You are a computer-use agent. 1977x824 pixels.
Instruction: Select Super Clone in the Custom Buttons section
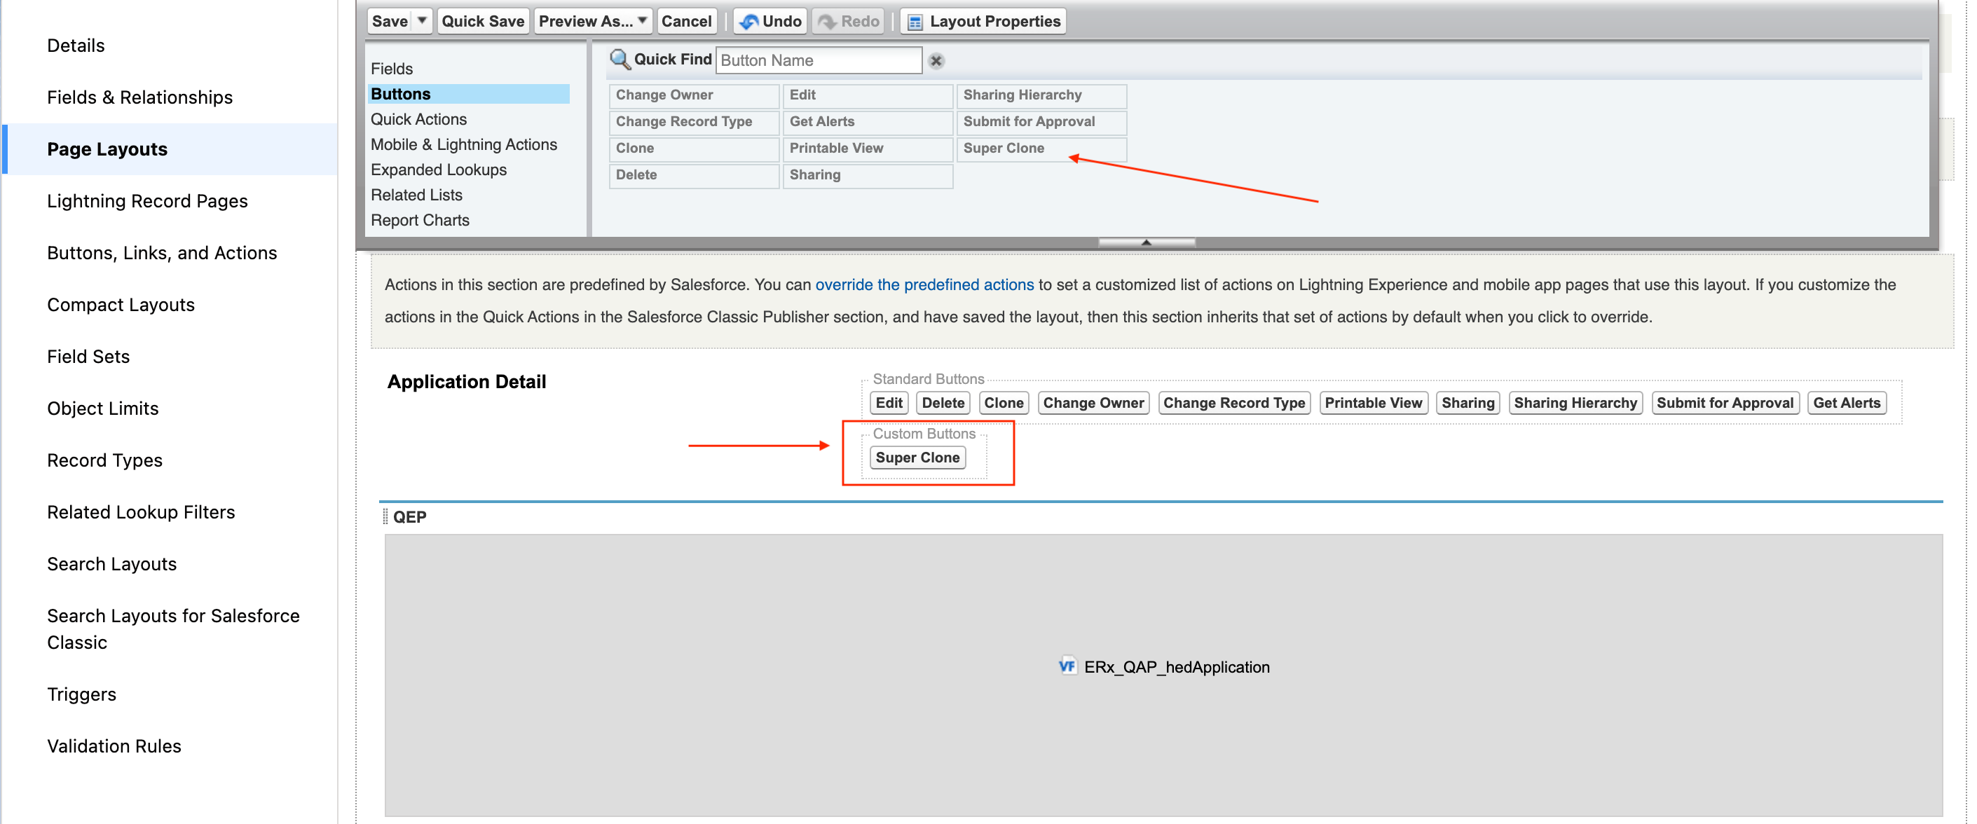pos(917,458)
